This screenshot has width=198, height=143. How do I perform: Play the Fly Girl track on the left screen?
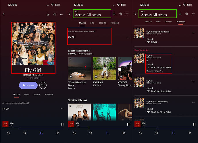coord(6,109)
